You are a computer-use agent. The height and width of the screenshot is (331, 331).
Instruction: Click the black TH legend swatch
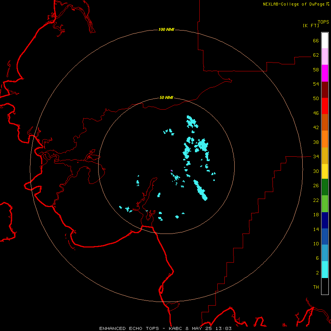[325, 286]
